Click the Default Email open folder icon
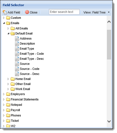Image resolution: width=117 pixels, height=133 pixels. [13, 33]
